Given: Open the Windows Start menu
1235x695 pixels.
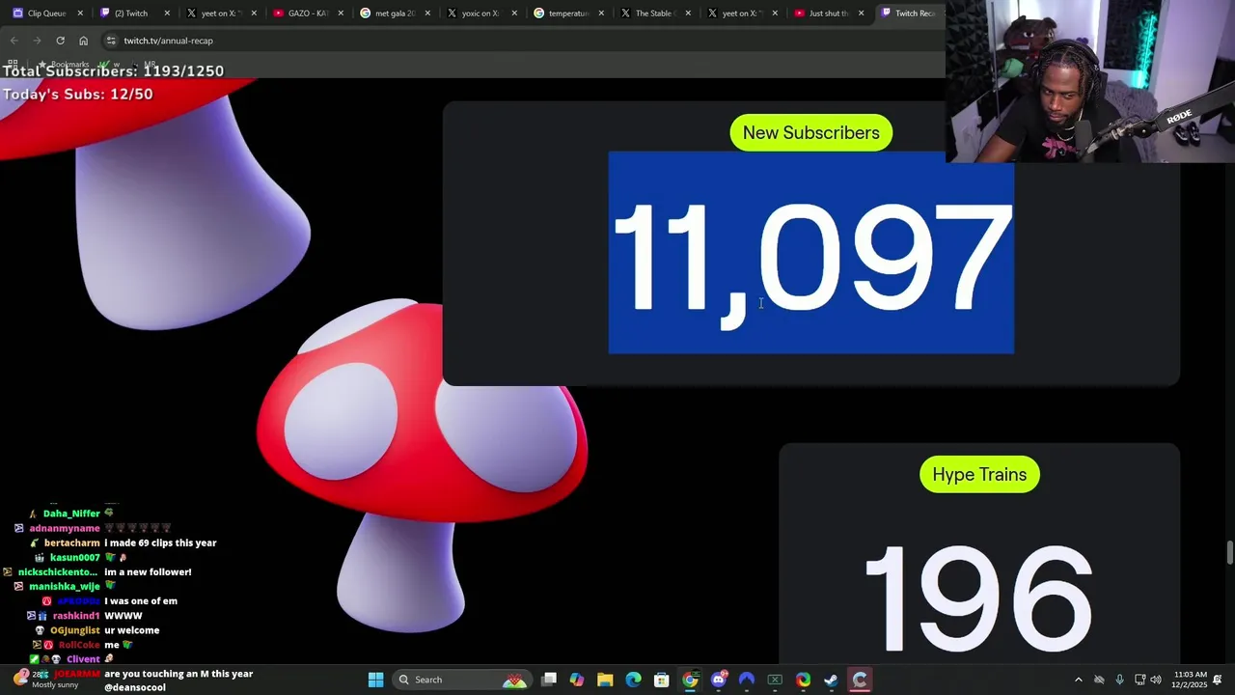Looking at the screenshot, I should 375,680.
